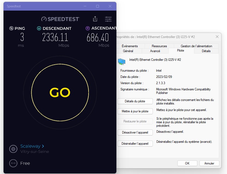Confirm the dialog with OK
Screen dimensions: 227x174
point(187,163)
